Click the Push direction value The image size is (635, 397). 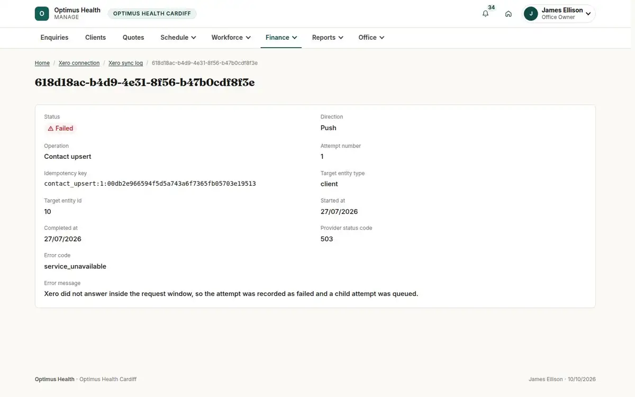pos(329,128)
